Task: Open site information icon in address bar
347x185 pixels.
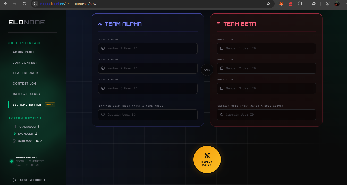Action: 36,4
